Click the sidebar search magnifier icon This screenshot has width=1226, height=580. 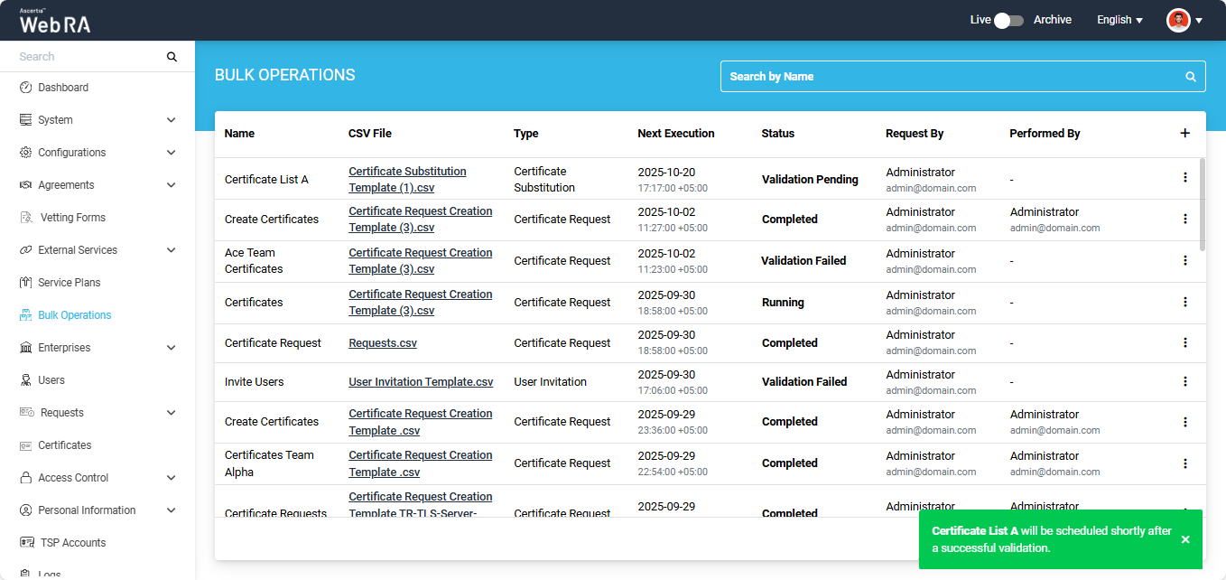172,57
